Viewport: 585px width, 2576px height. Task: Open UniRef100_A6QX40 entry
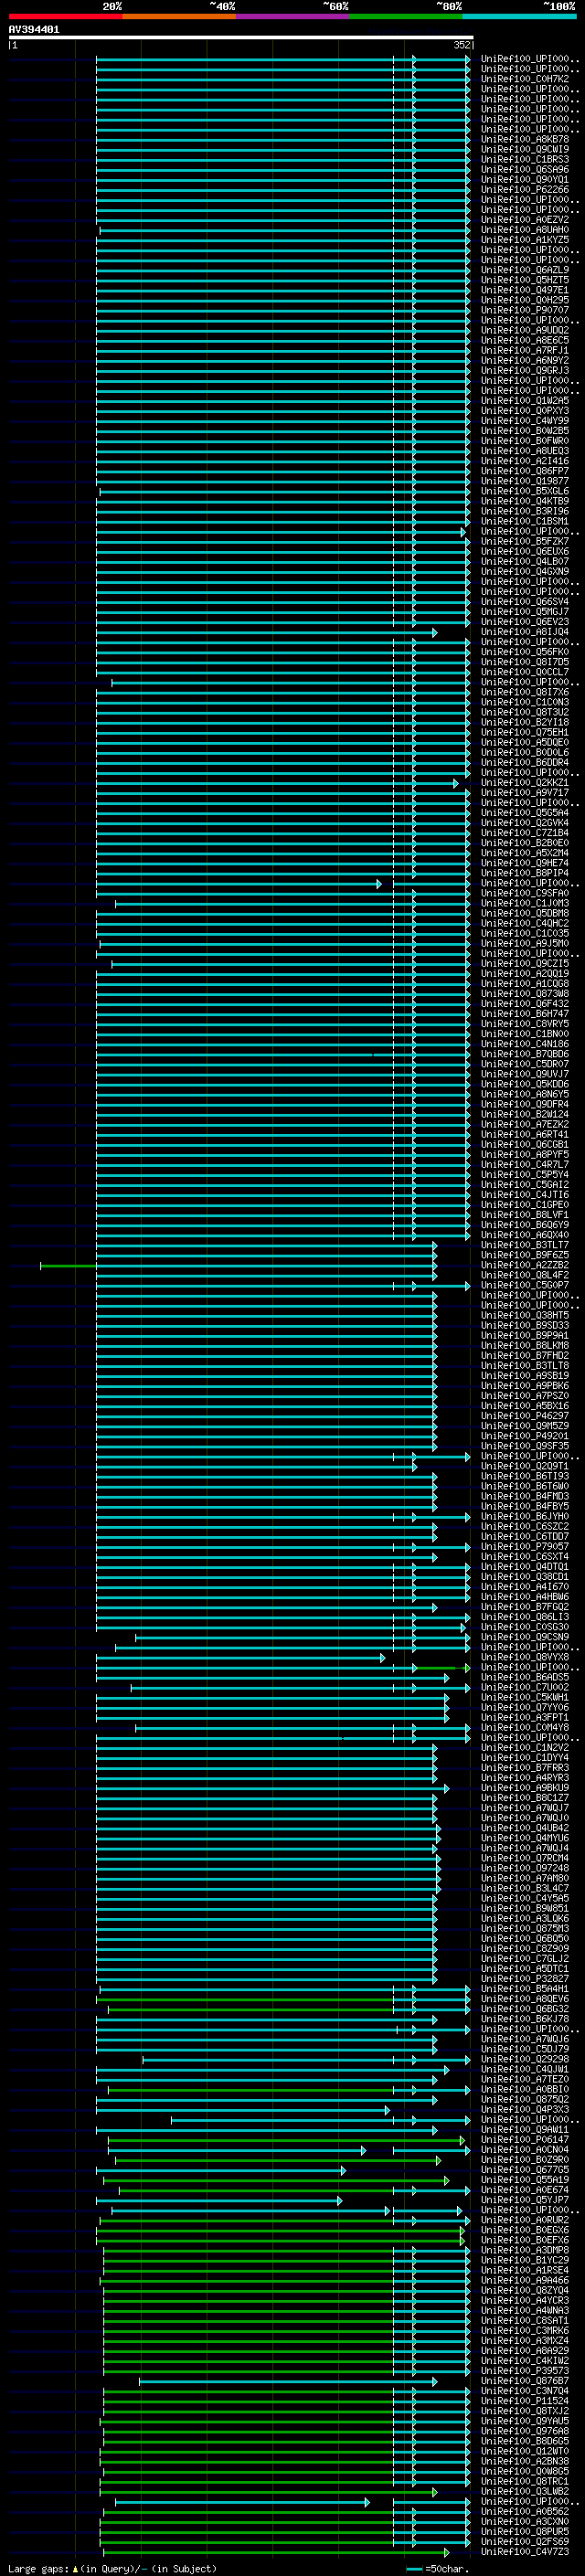tap(525, 1235)
